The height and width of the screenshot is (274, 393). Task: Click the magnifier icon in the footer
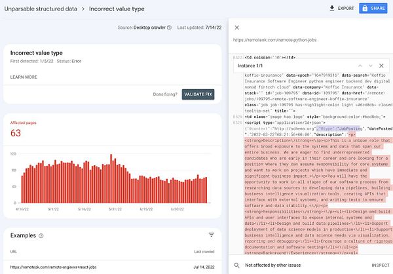pos(236,266)
